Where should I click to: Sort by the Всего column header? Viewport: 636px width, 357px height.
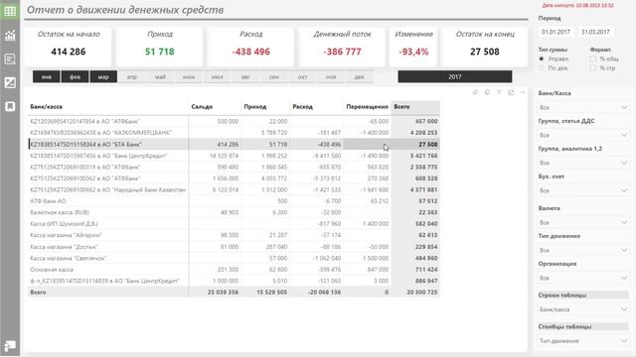[x=401, y=107]
